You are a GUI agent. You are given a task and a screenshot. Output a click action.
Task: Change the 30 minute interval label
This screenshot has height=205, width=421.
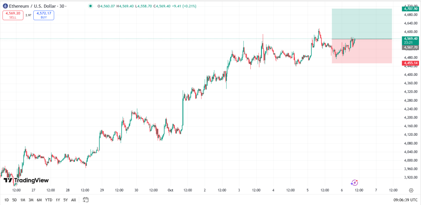(x=62, y=6)
